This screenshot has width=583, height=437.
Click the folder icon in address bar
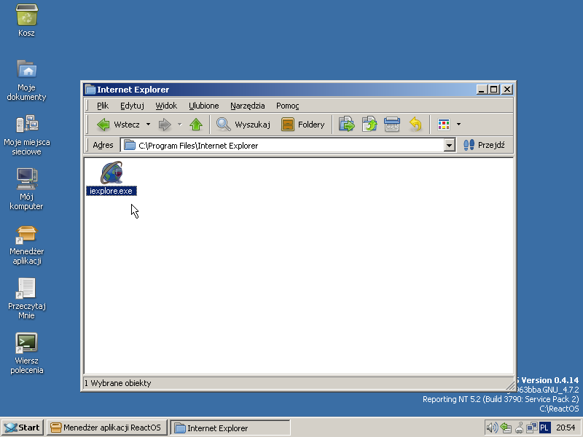[x=130, y=145]
